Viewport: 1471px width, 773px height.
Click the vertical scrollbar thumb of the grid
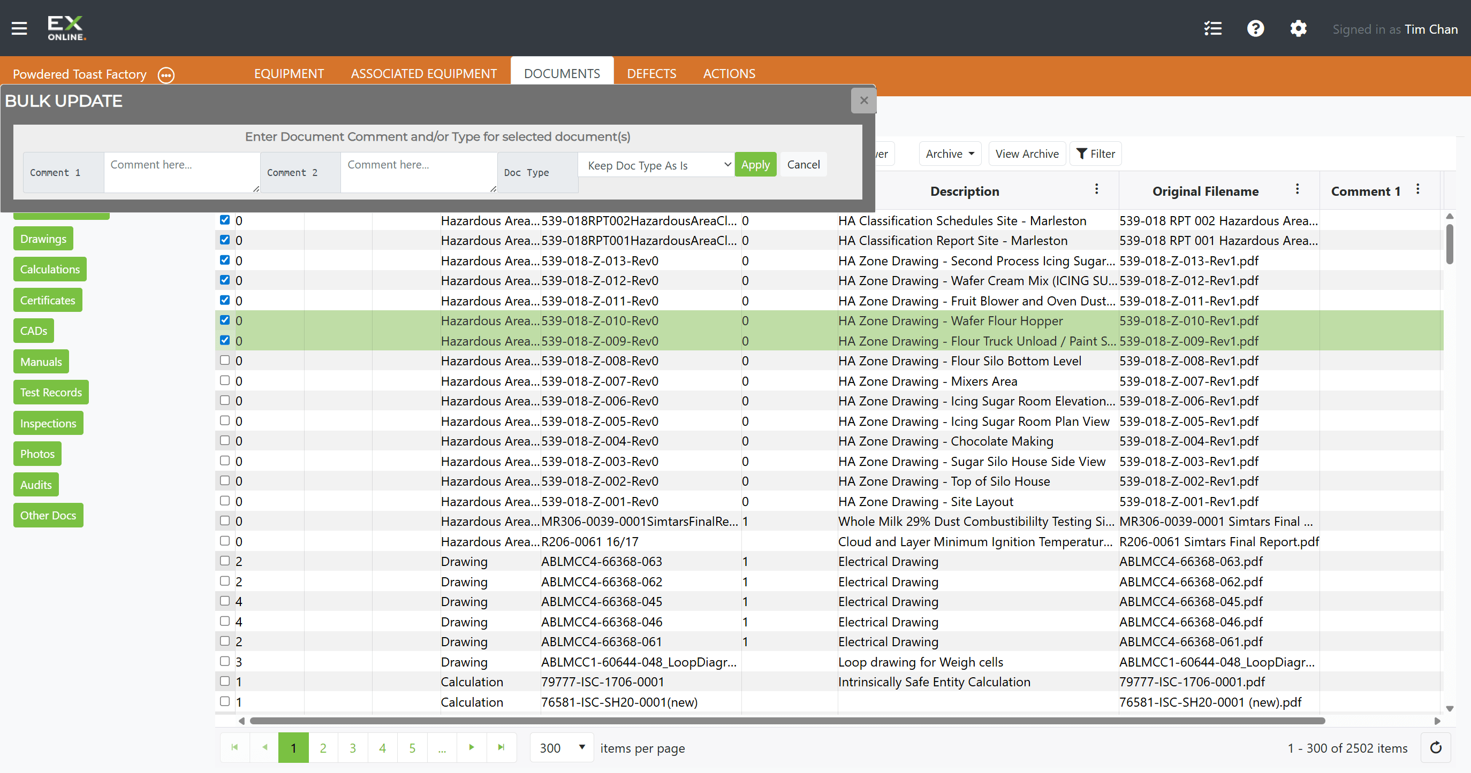(x=1449, y=244)
